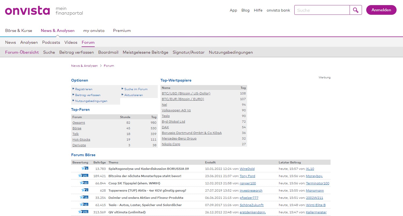Open user profile Tony Ford
Screen dimensions: 403x216
click(247, 176)
